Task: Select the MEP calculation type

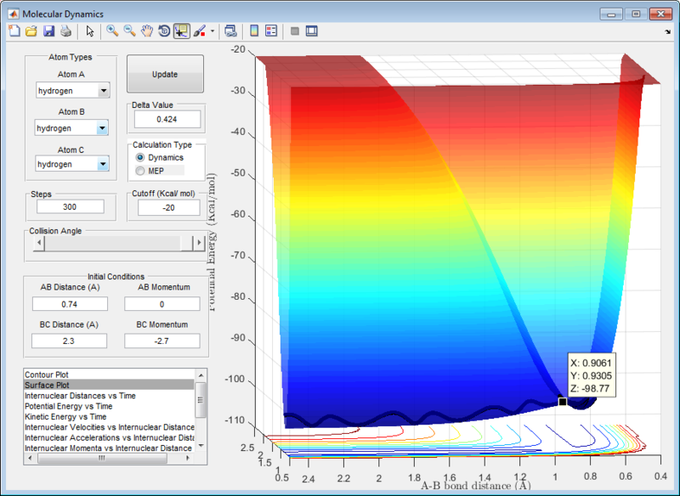Action: point(140,171)
